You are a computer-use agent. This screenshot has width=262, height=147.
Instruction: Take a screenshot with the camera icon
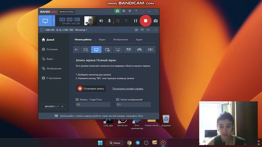coord(156,21)
